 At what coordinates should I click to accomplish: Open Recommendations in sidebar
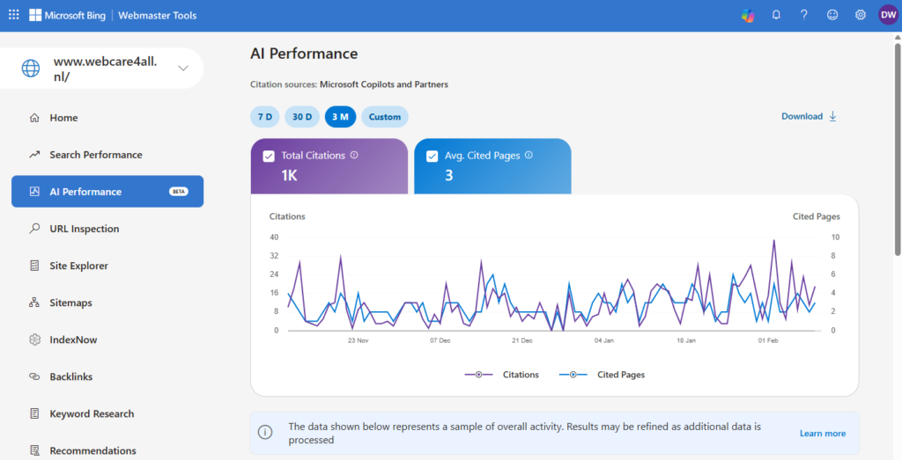coord(107,451)
